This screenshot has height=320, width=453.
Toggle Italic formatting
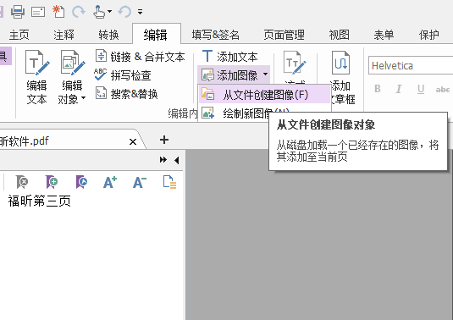point(399,89)
